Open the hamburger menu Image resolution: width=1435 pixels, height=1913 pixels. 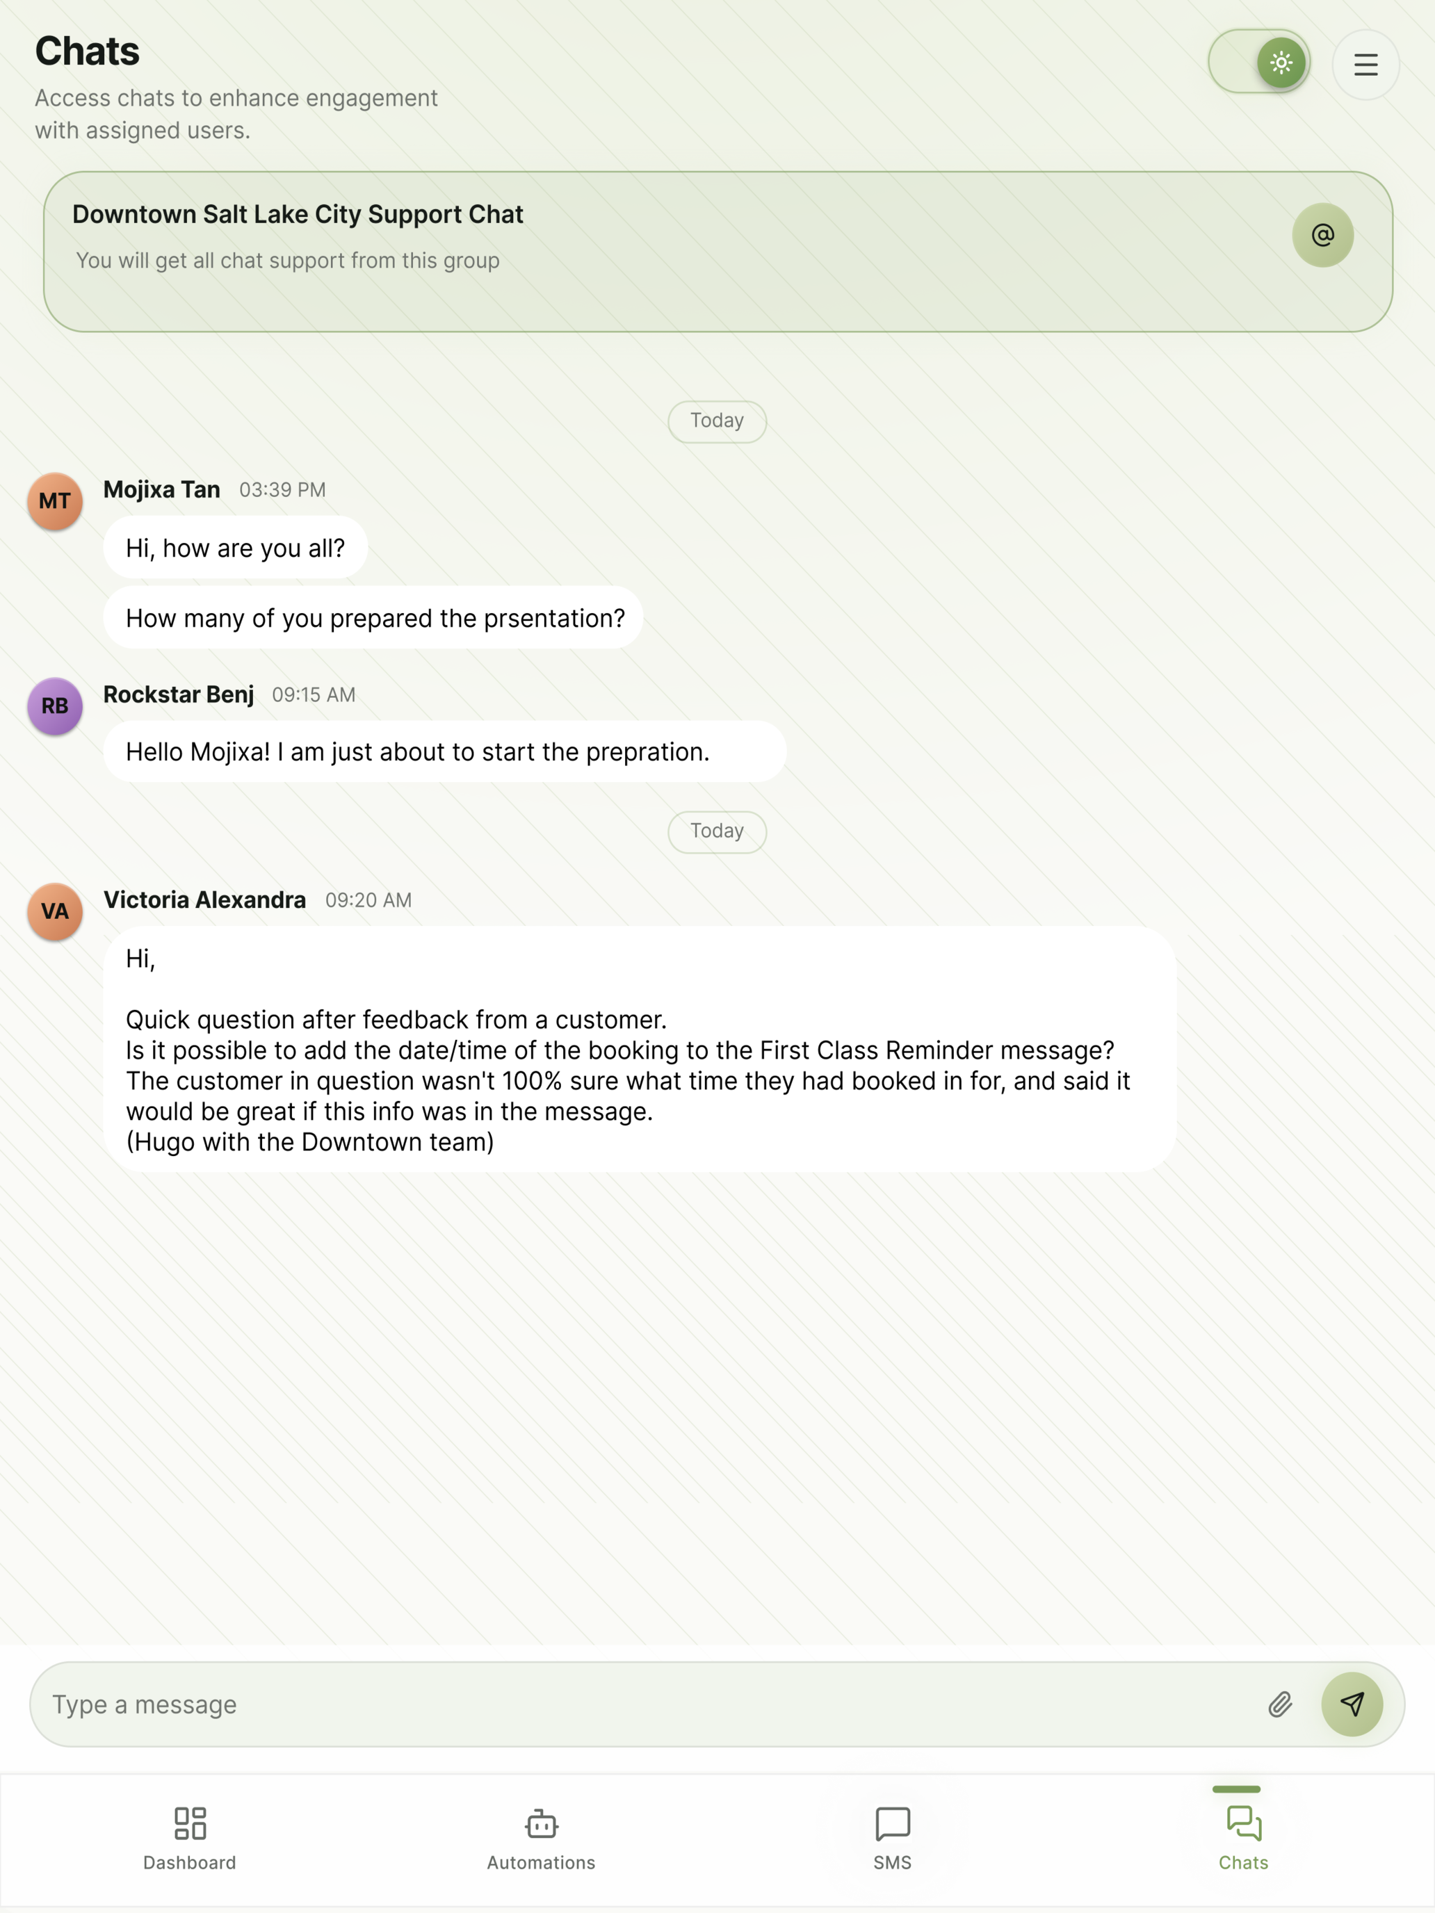pos(1365,65)
